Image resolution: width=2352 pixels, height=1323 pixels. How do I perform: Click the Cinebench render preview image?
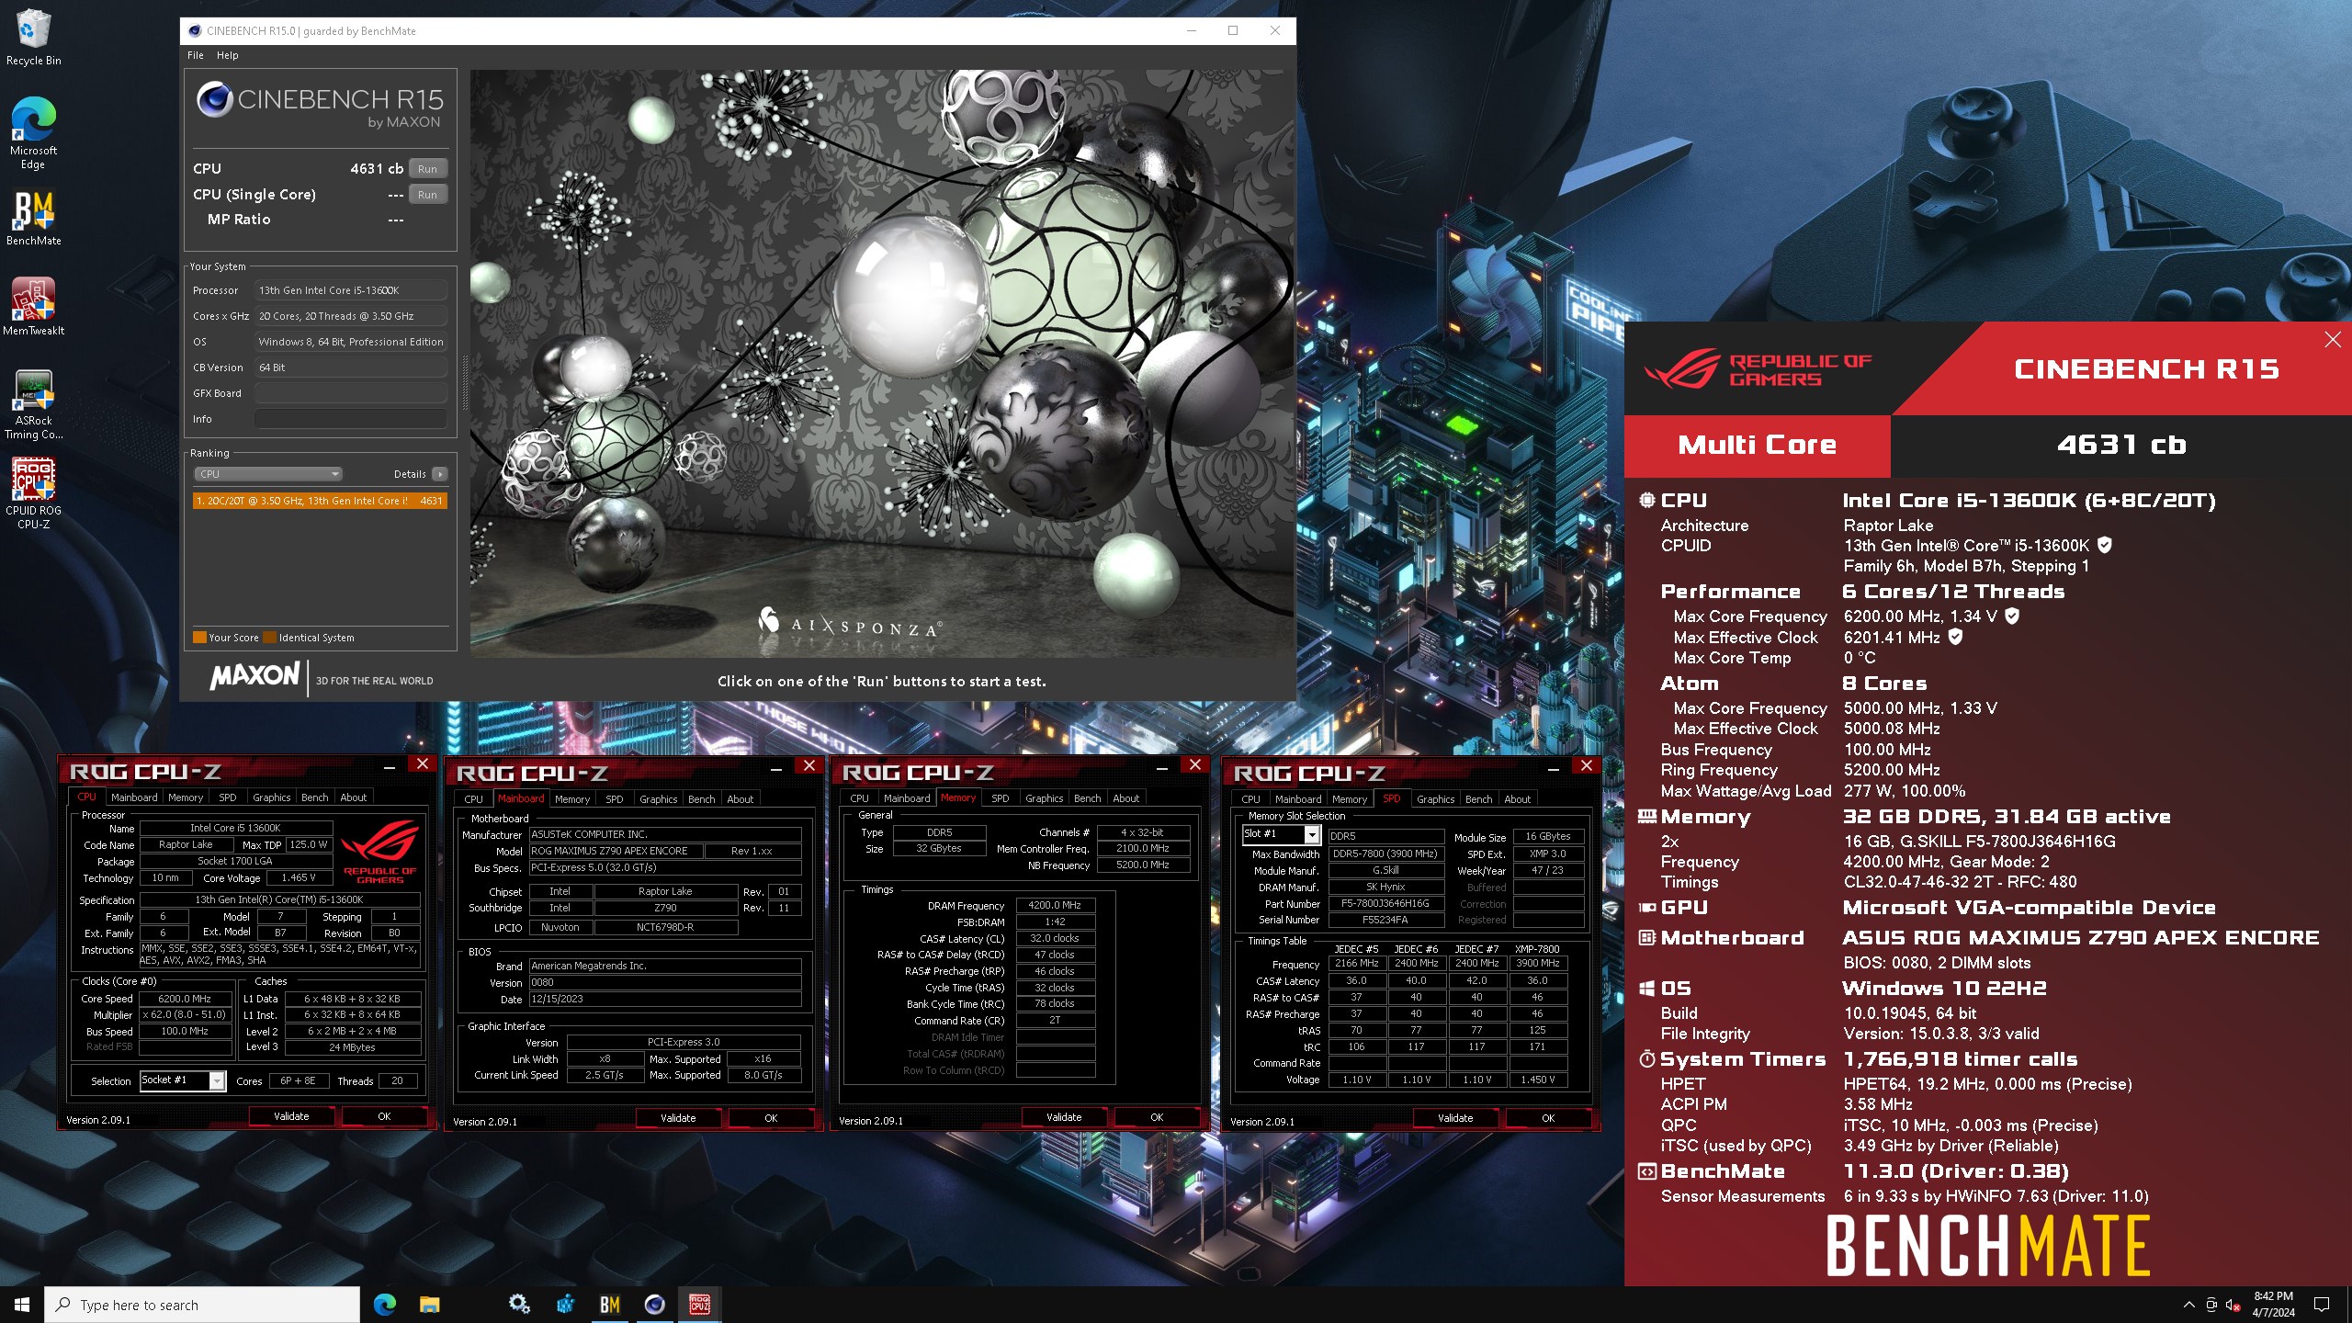881,363
